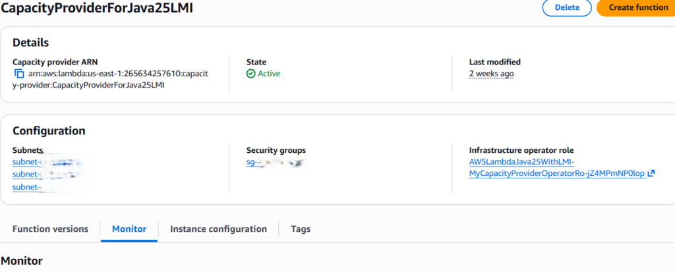
Task: Open the Tags tab
Action: click(301, 229)
